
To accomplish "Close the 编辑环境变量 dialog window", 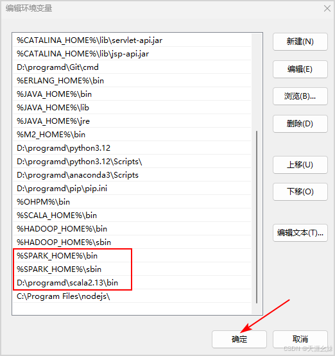I will pos(327,8).
